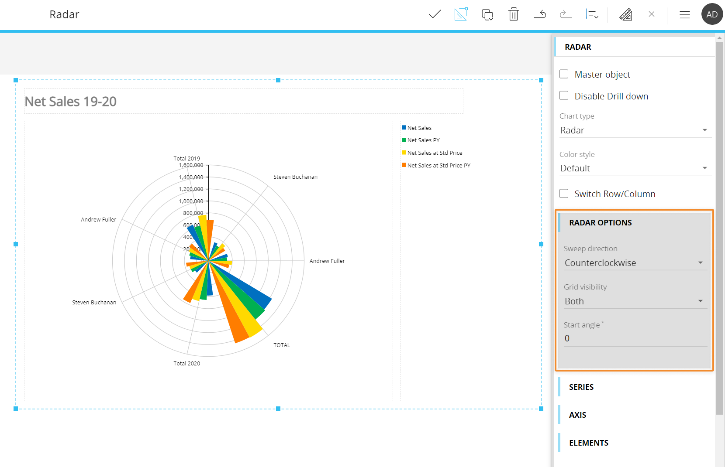Delete the object with the trash icon
Viewport: 725px width, 467px height.
coord(514,14)
